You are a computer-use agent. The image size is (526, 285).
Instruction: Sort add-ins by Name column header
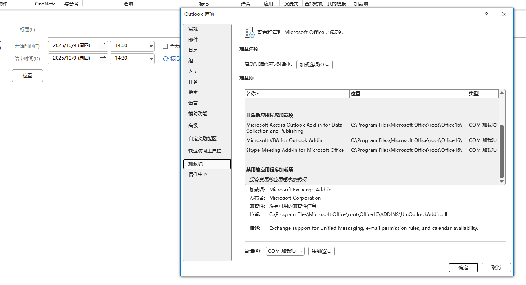click(x=297, y=94)
